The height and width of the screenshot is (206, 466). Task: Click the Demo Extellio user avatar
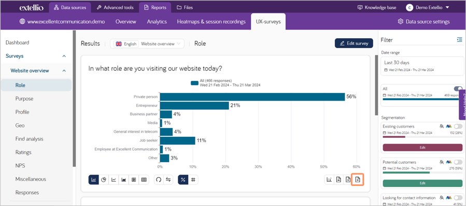coord(410,8)
